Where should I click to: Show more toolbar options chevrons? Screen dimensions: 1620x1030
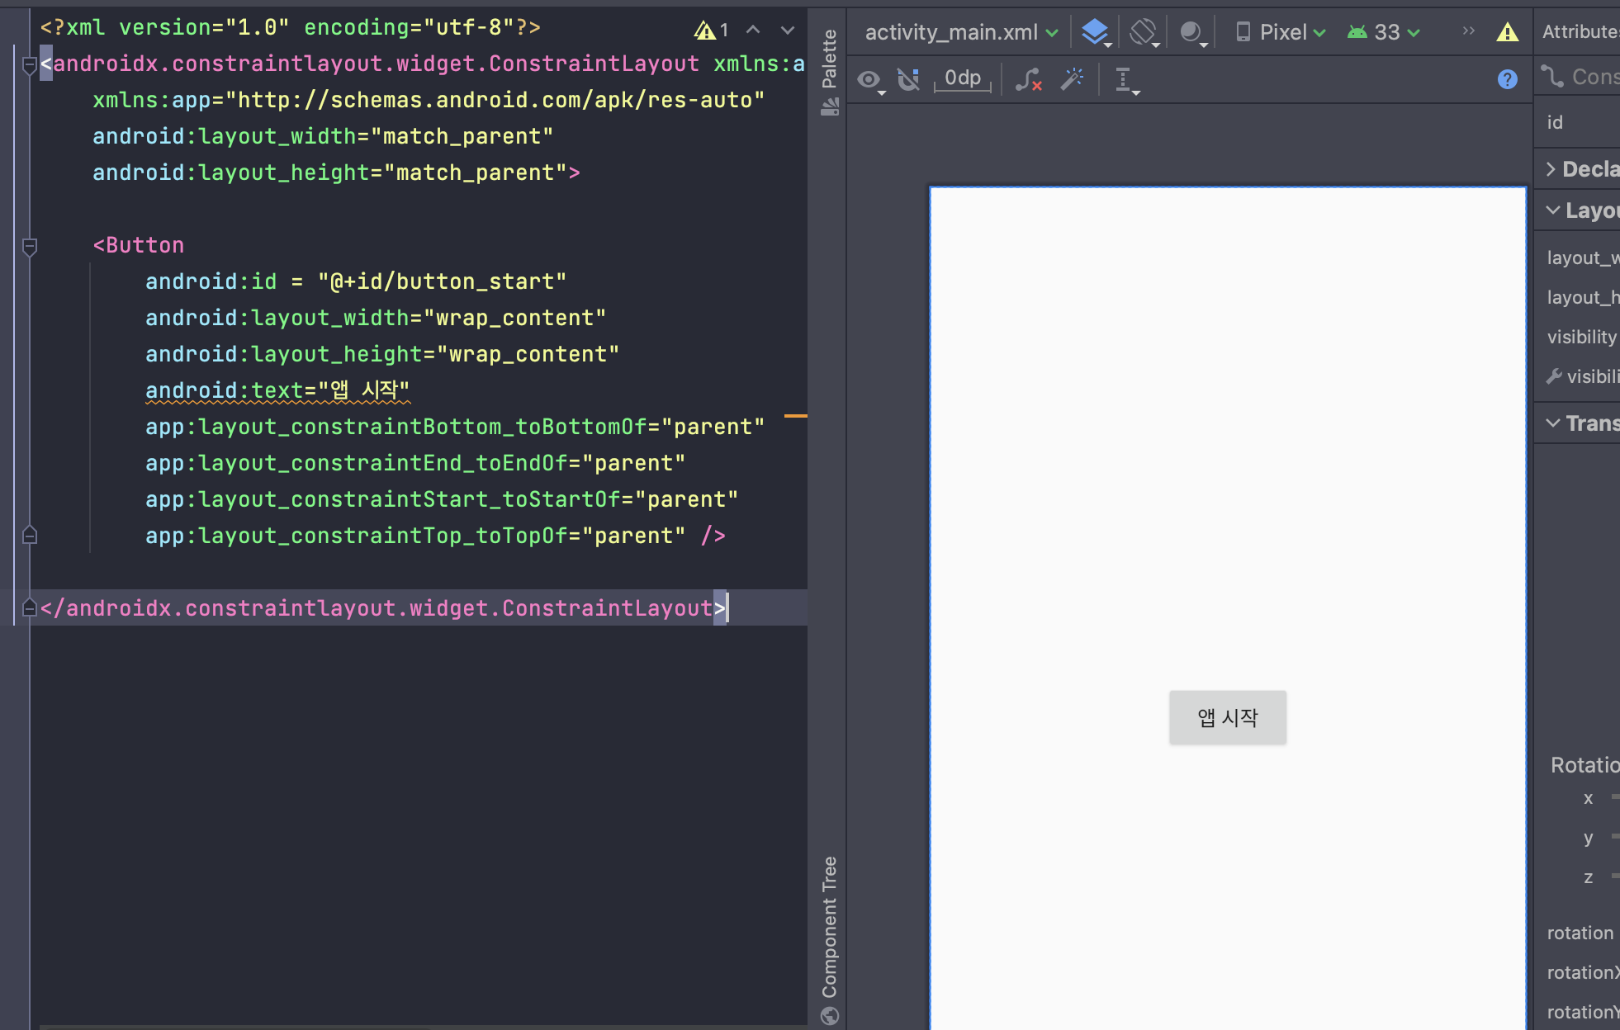(1468, 31)
